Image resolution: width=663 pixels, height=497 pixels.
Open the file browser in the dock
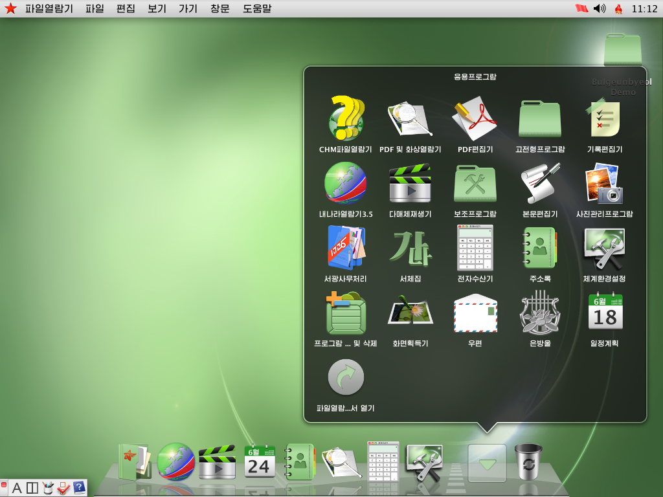135,462
